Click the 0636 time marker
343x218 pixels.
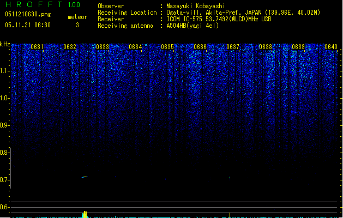200,47
